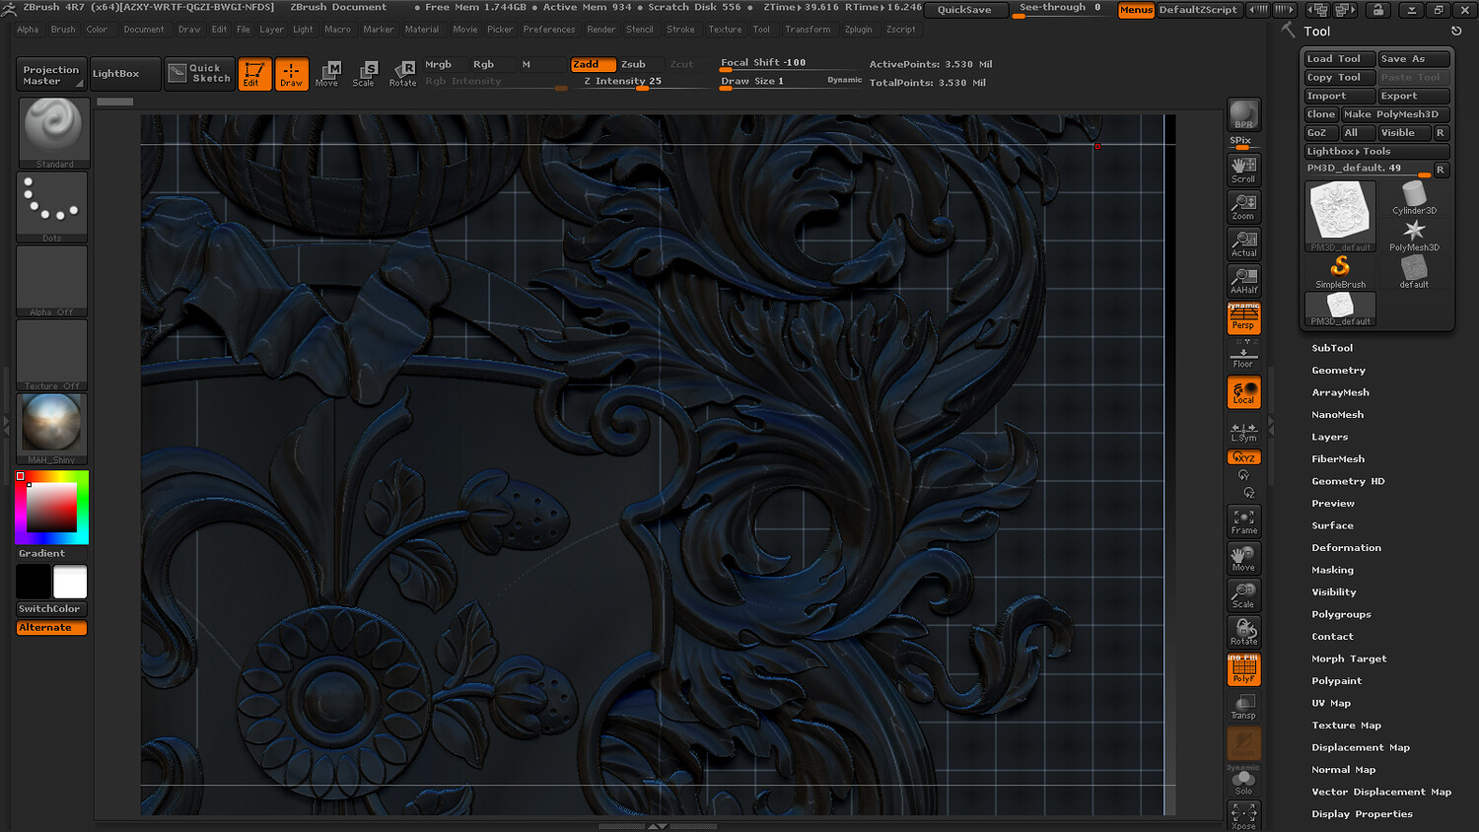Open LightBox browser
1479x832 pixels.
(x=124, y=74)
